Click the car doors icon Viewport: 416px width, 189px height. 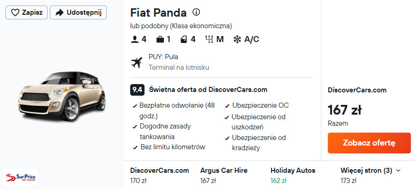[x=184, y=39]
